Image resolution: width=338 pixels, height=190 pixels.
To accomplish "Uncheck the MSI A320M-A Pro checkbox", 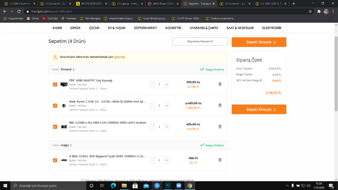I will pyautogui.click(x=55, y=127).
